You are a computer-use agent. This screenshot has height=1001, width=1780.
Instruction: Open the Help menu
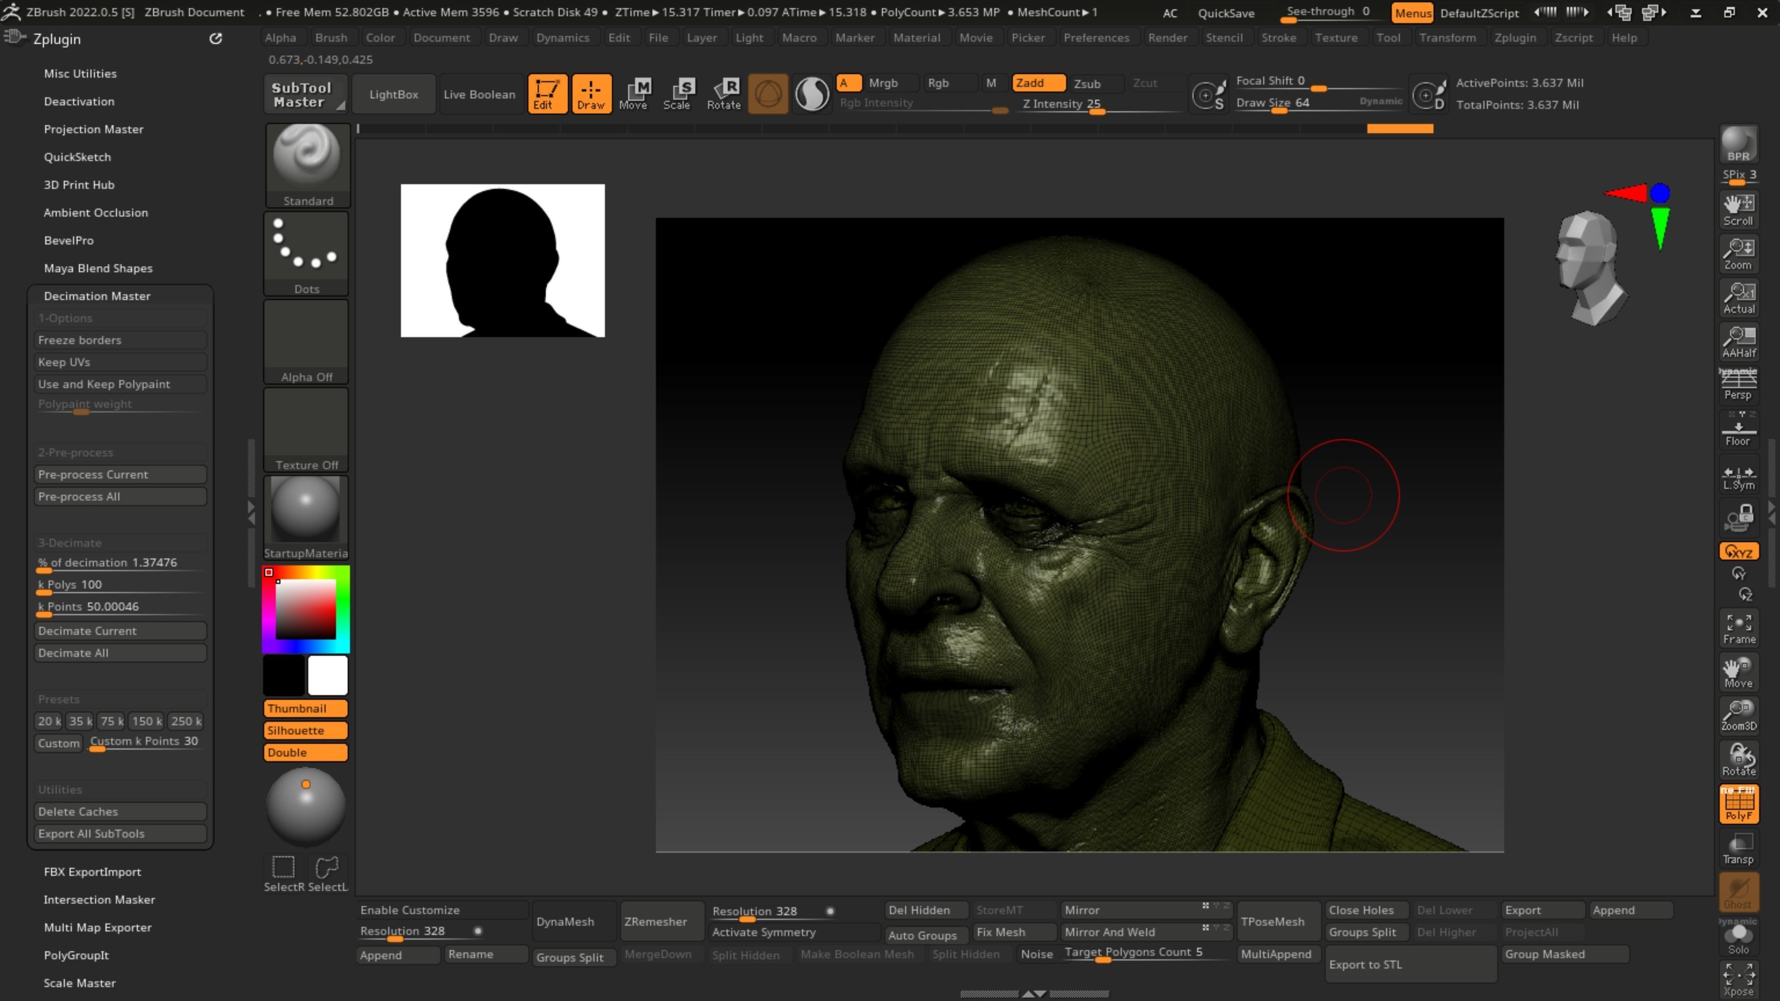point(1624,38)
